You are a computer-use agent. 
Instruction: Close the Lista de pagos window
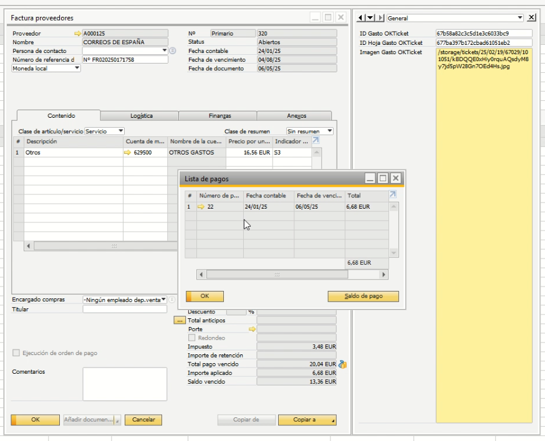[x=395, y=179]
